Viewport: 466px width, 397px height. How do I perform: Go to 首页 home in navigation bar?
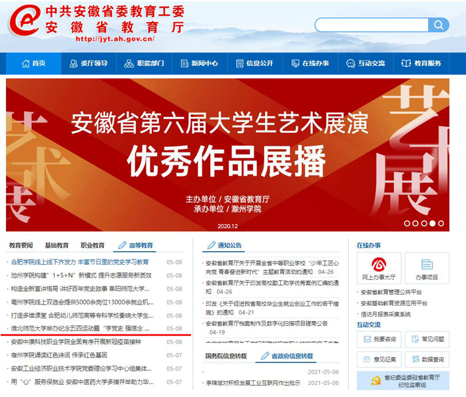click(34, 63)
